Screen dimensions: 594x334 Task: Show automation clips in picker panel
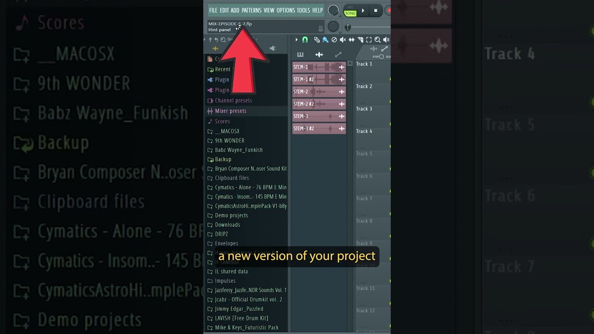pos(338,55)
